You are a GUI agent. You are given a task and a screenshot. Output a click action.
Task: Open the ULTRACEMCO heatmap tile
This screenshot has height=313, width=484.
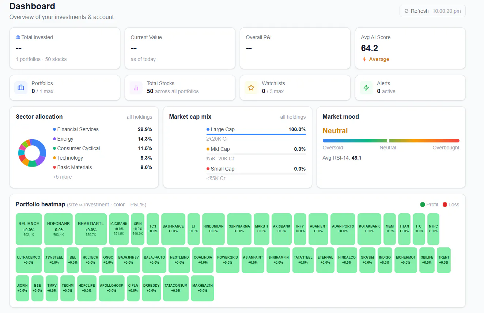click(x=29, y=260)
